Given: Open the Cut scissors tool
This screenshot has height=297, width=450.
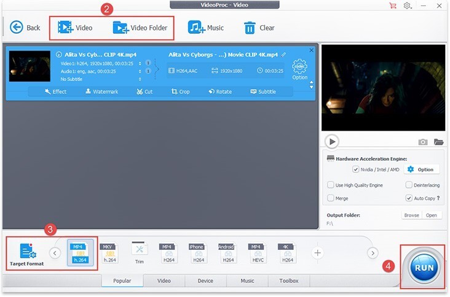Looking at the screenshot, I should (140, 91).
